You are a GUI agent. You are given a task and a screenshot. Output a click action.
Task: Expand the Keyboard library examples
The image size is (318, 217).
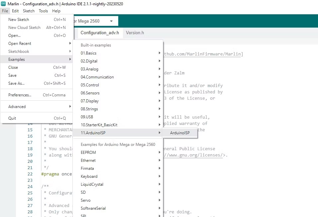[x=118, y=176]
